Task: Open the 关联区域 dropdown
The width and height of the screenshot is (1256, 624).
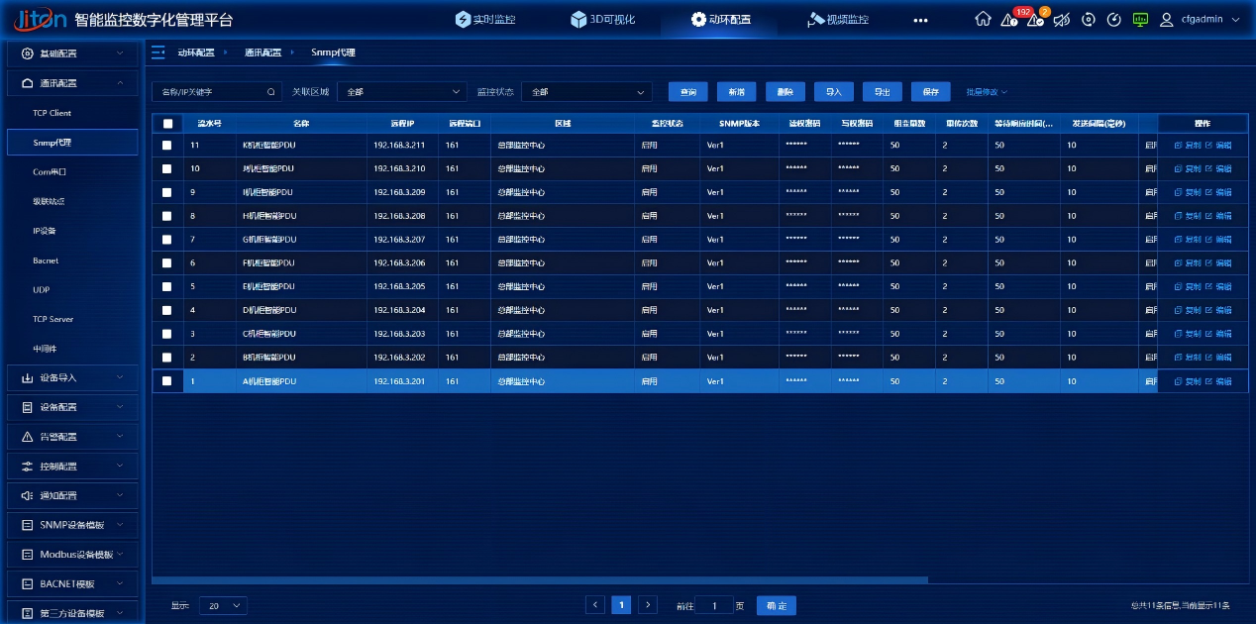Action: click(x=401, y=92)
